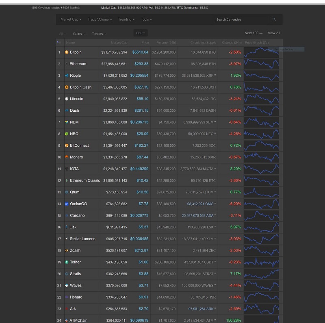The width and height of the screenshot is (325, 323).
Task: Open Ethereum price $293.33 link
Action: tap(141, 64)
